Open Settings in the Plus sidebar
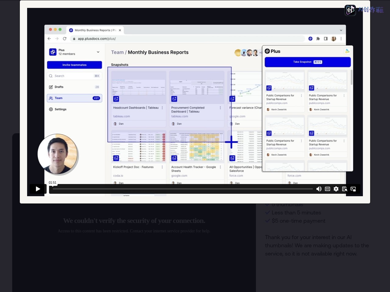390x292 pixels. point(74,109)
